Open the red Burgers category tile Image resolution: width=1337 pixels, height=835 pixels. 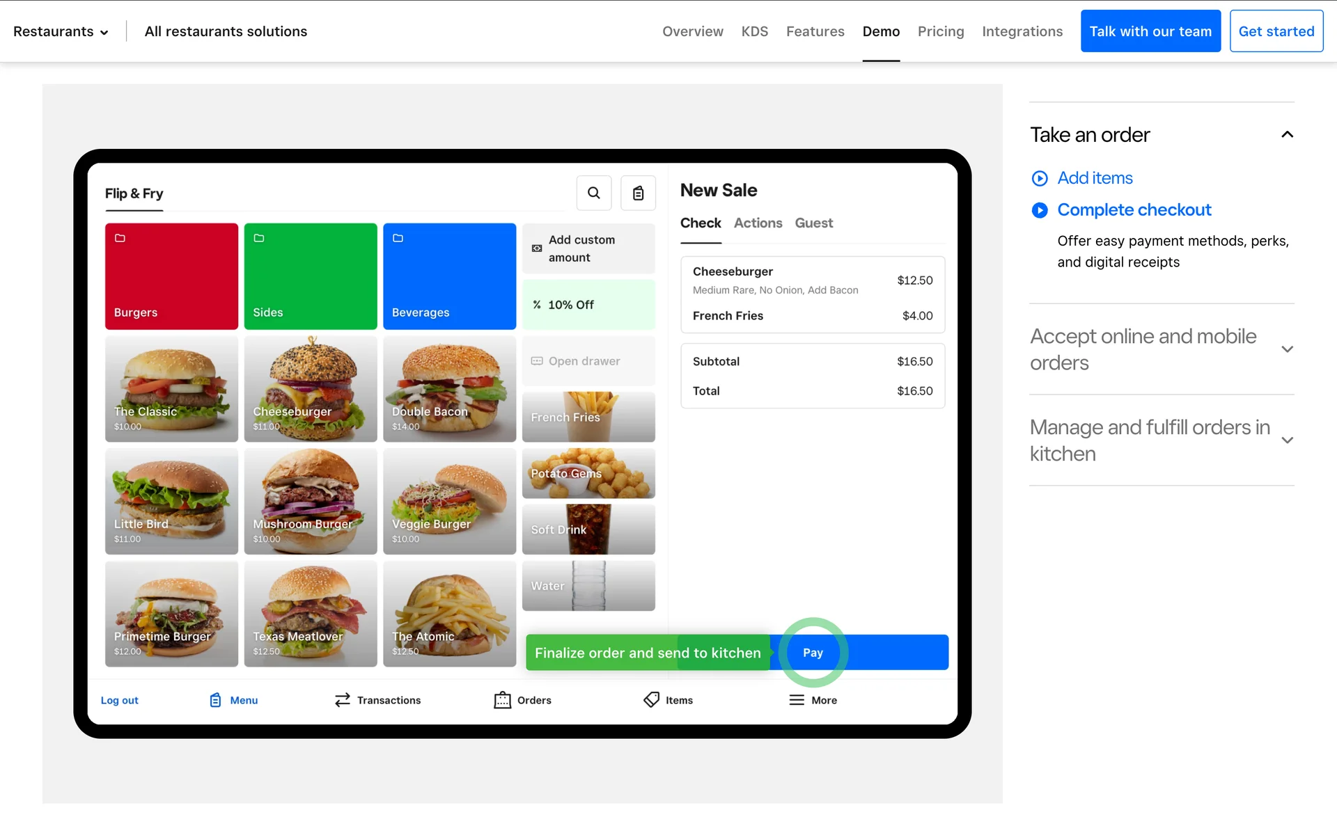[171, 276]
